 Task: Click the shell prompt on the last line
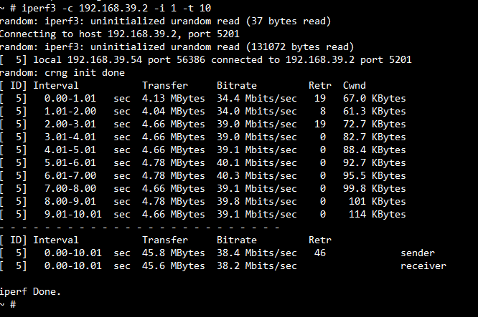pos(9,304)
